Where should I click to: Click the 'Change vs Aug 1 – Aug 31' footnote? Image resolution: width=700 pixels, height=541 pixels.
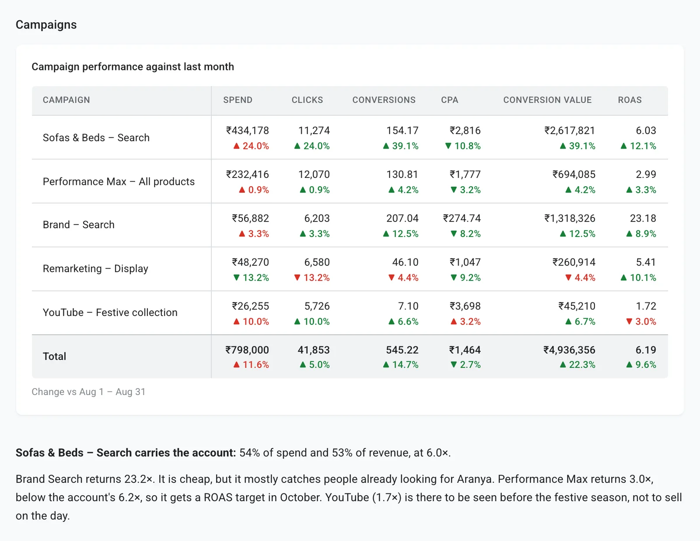pos(88,392)
